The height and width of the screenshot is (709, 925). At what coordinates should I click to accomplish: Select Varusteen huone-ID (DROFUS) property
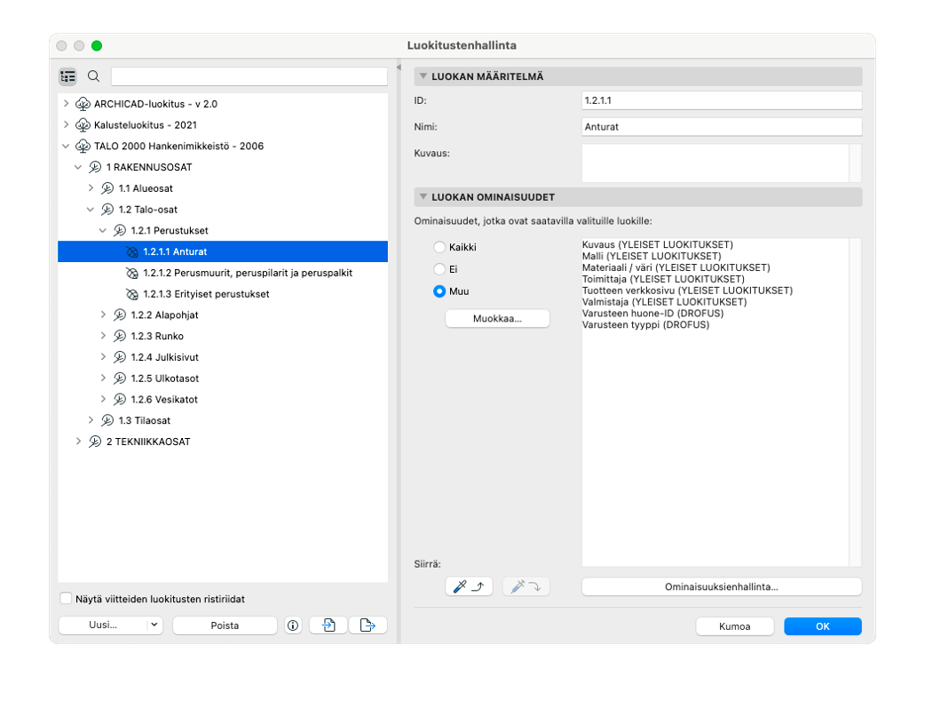pos(652,313)
